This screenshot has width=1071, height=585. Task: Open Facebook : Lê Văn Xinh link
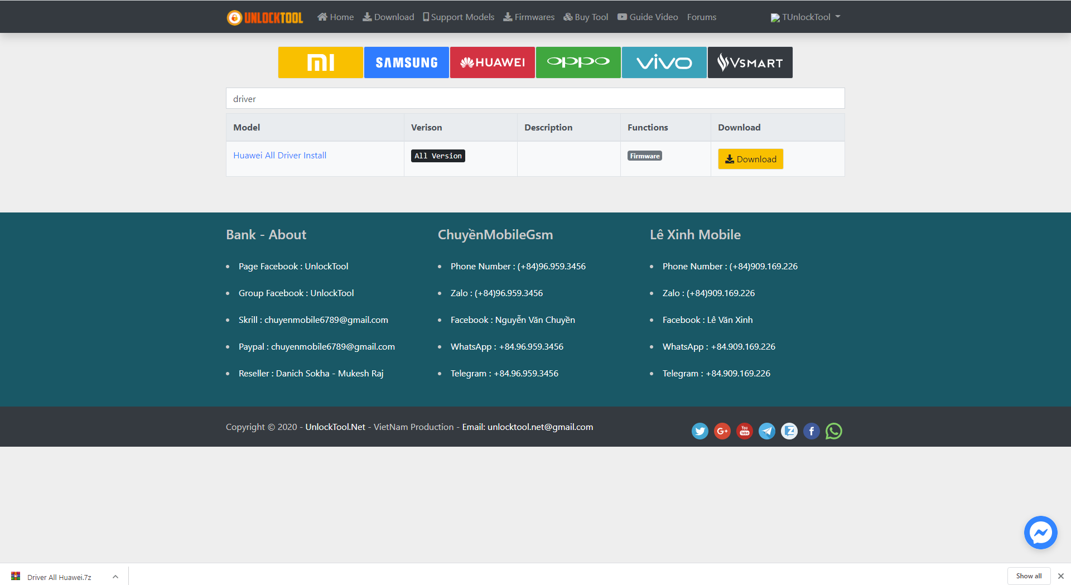tap(708, 320)
